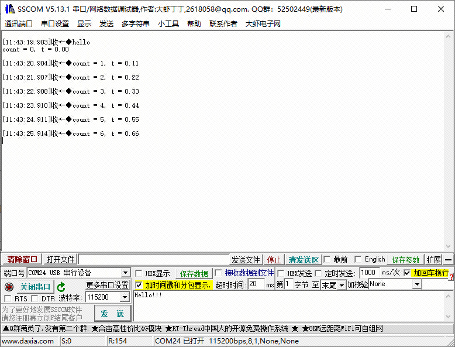455x347 pixels.
Task: Check the 最前 always-on-top checkbox
Action: click(327, 259)
